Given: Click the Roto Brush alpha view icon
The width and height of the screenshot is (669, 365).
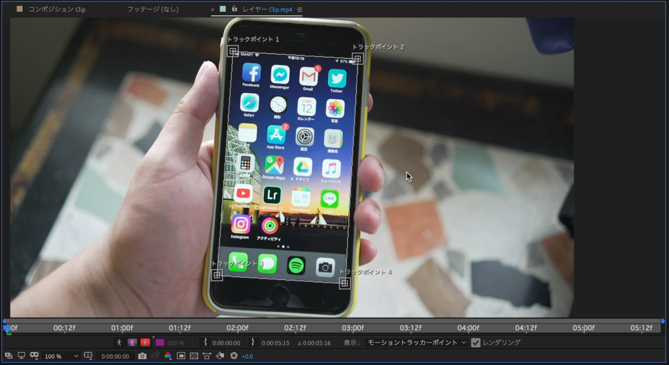Looking at the screenshot, I should pyautogui.click(x=119, y=342).
